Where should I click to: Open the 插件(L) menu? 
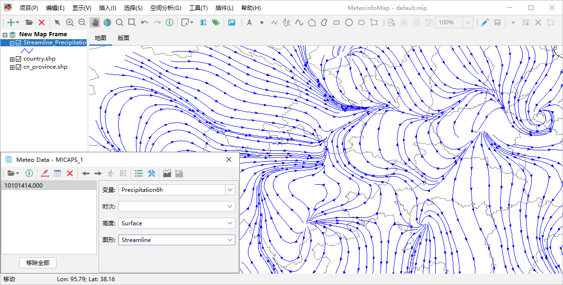(x=225, y=8)
